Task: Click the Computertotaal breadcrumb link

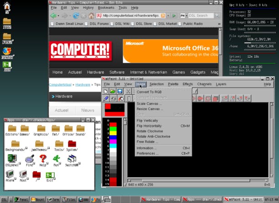Action: click(x=60, y=85)
